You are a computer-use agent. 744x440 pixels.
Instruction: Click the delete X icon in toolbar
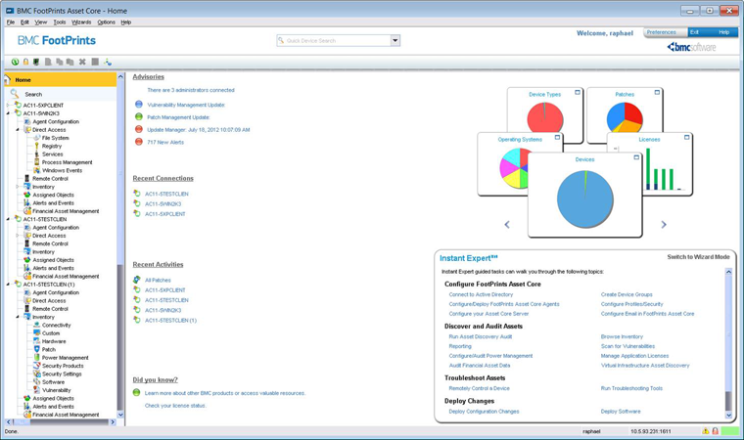click(82, 62)
